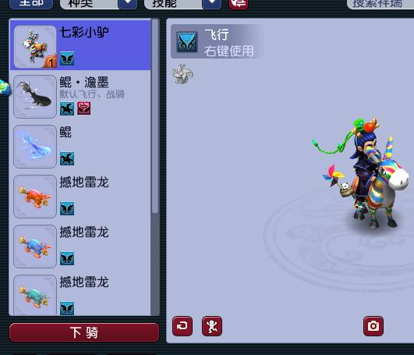414x355 pixels.
Task: Click the camera screenshot button
Action: [x=373, y=326]
